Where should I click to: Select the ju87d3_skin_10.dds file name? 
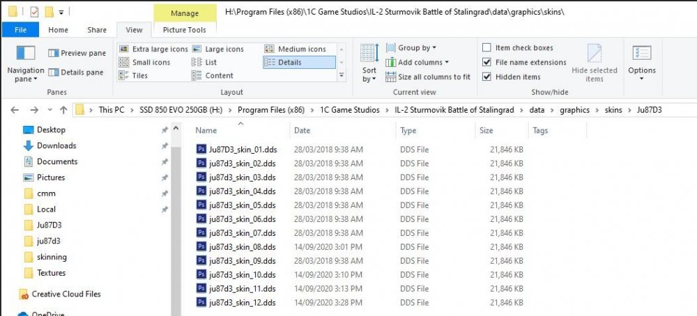pyautogui.click(x=243, y=275)
